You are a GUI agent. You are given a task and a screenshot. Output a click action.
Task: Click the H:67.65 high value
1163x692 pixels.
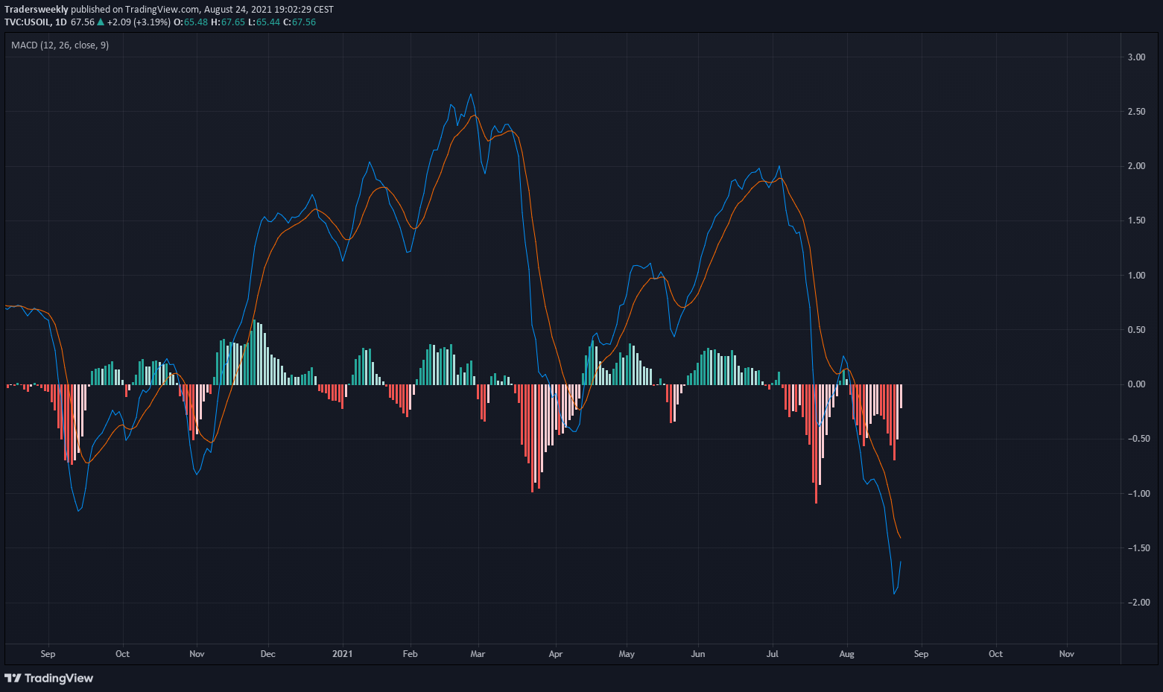[228, 22]
